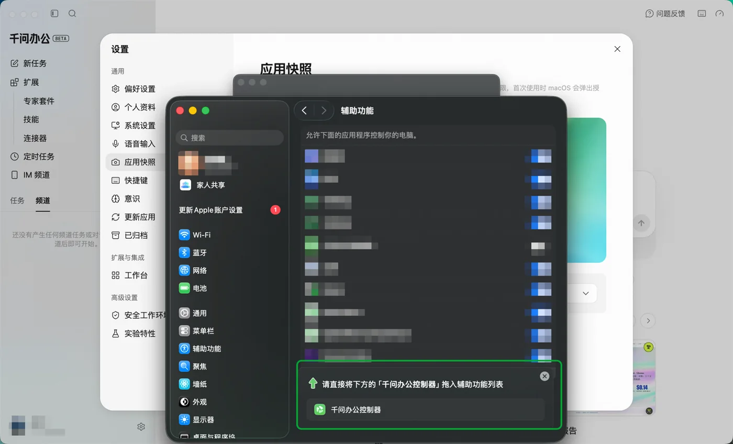
Task: Open IM 频道 in the 千问办公 sidebar
Action: pos(30,175)
